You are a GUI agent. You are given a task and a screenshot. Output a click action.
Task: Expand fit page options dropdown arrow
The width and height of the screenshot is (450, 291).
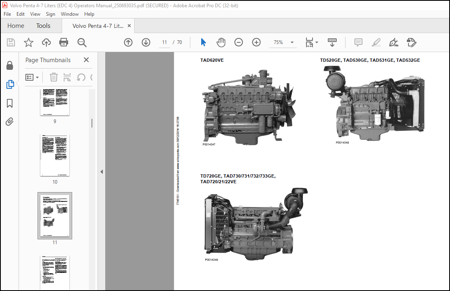pos(317,42)
